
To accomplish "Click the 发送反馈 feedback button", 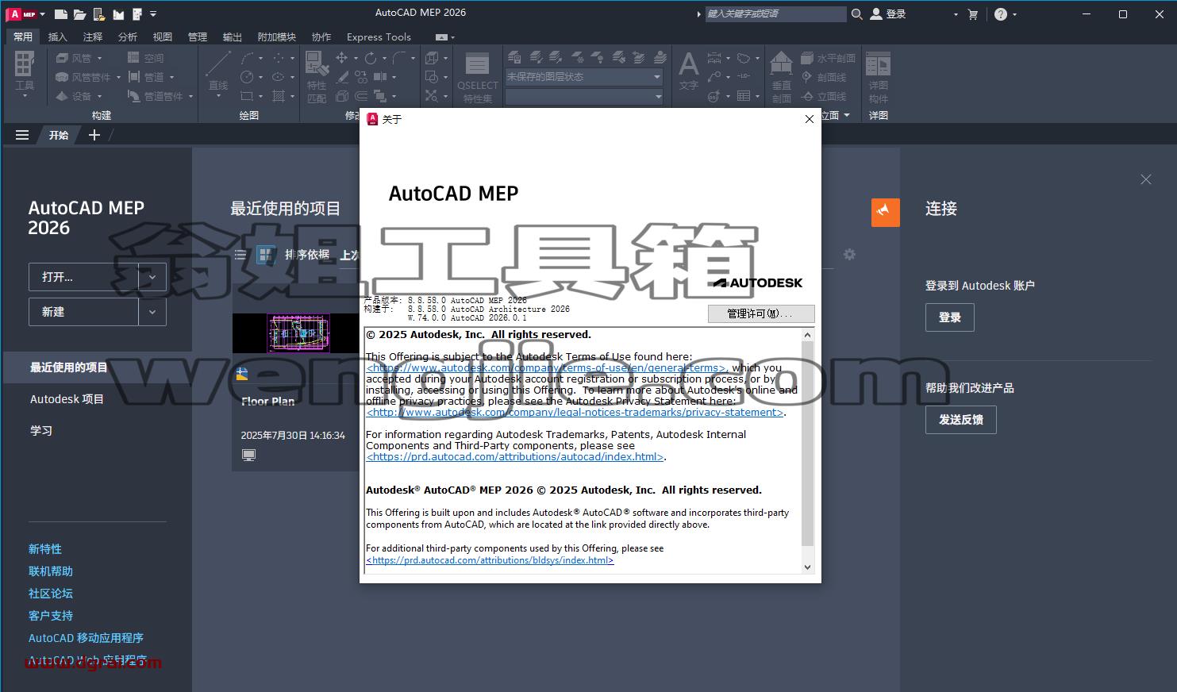I will (x=961, y=420).
